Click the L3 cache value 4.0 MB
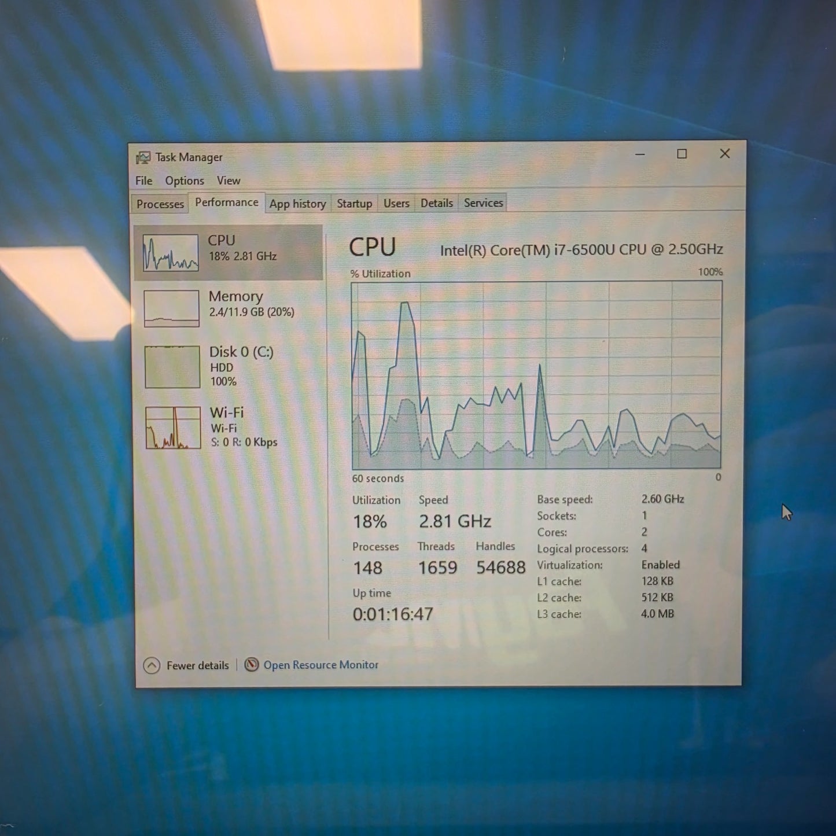Viewport: 836px width, 836px height. 658,613
